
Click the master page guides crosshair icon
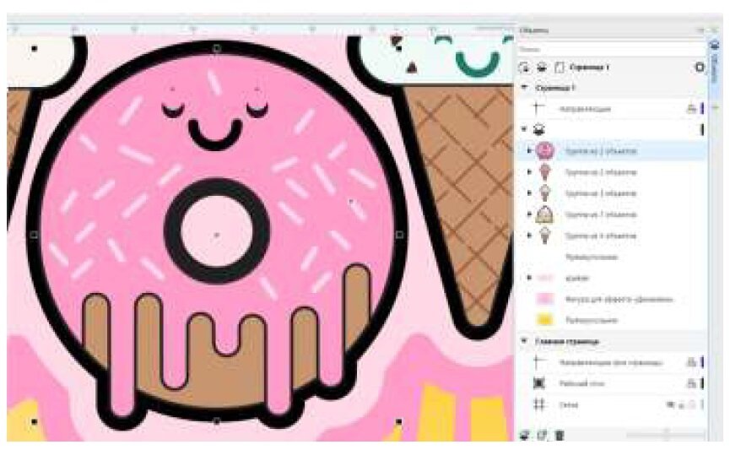[x=538, y=362]
